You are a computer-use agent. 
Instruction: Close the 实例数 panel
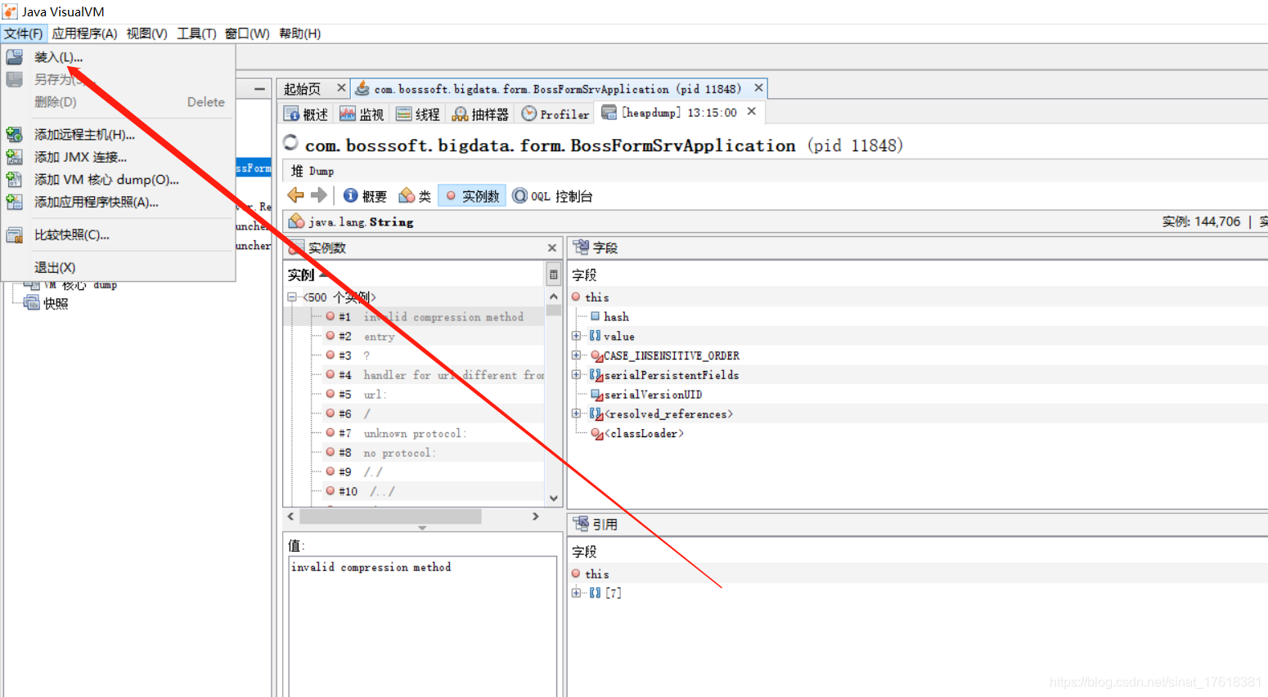[x=552, y=248]
